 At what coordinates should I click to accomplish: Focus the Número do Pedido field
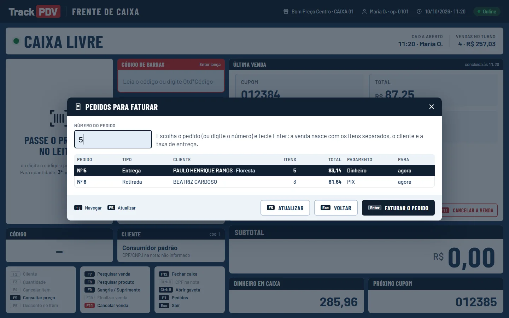[113, 139]
